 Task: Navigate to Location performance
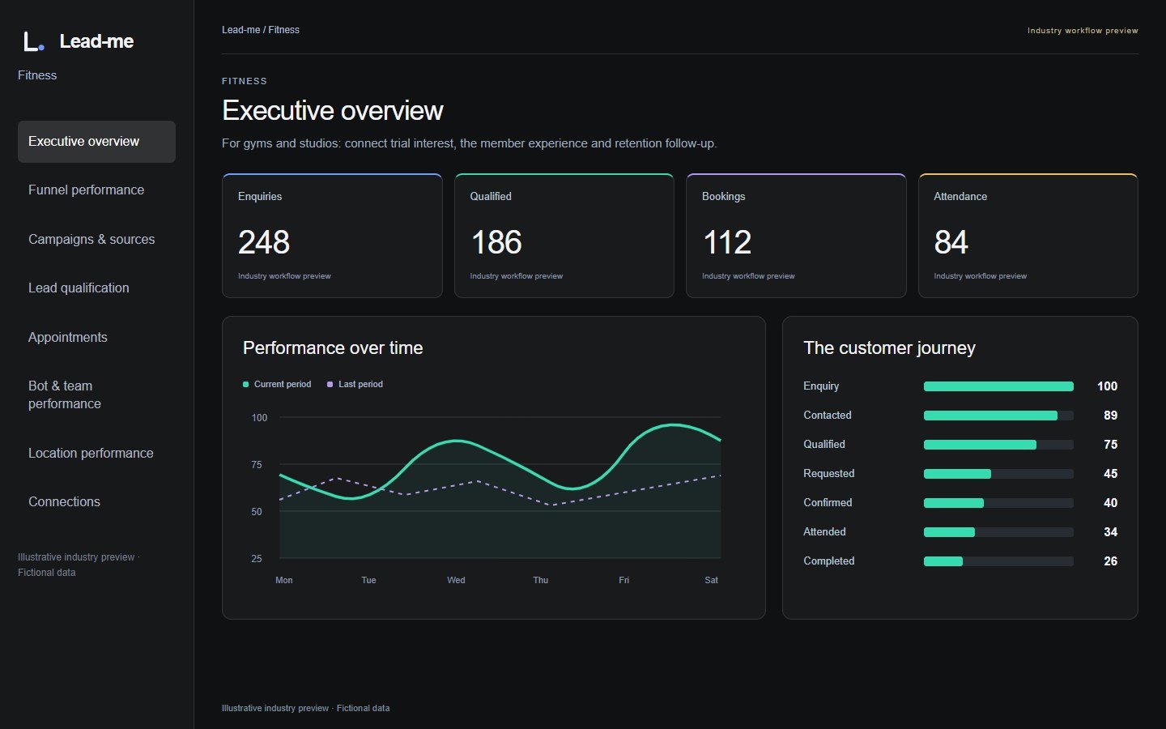pos(96,454)
